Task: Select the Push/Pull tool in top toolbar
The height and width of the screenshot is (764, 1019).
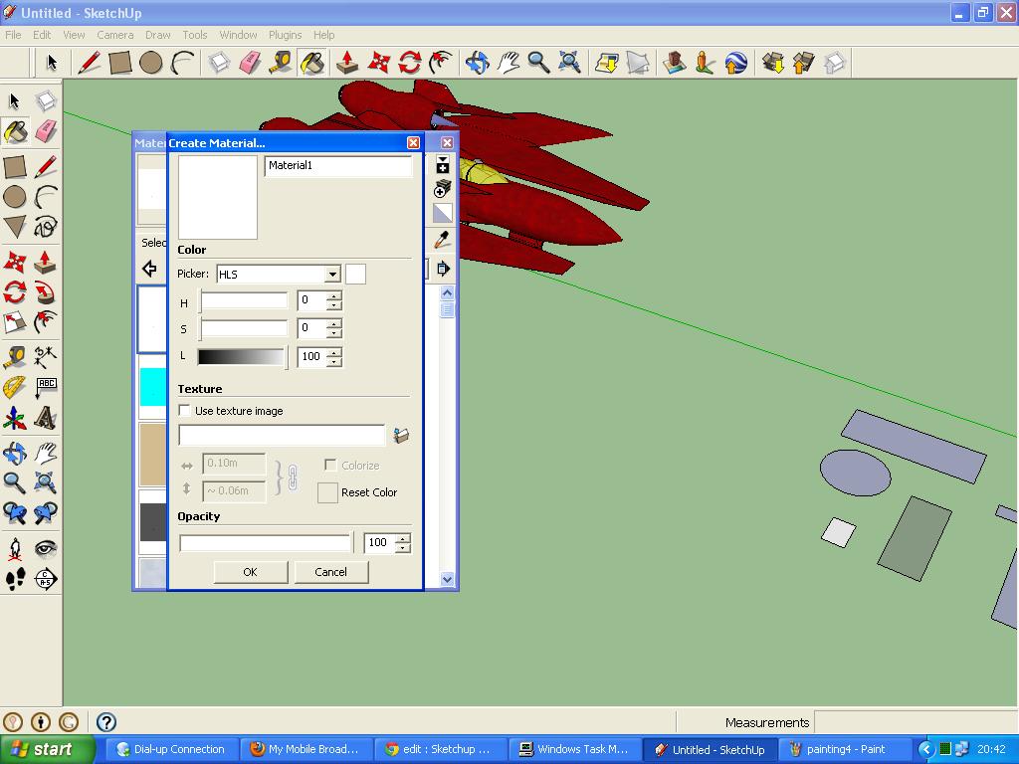Action: tap(347, 63)
